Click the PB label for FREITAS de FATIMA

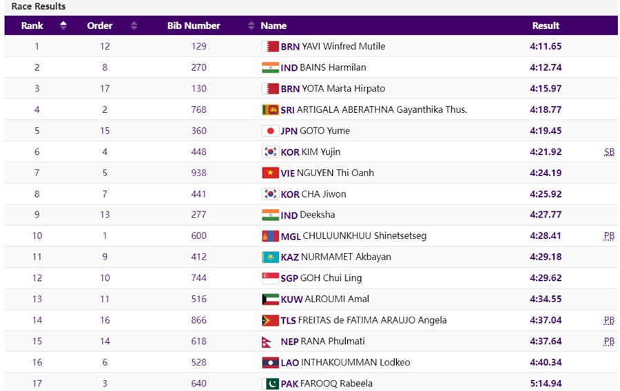(x=609, y=320)
